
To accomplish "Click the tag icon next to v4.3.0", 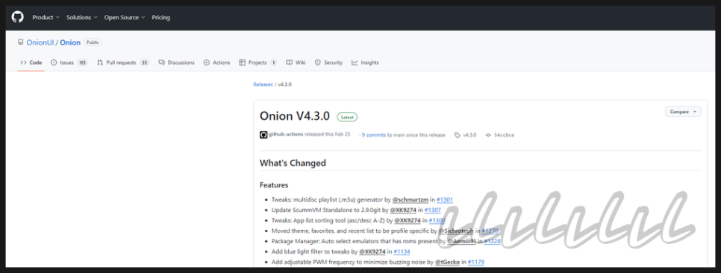I will click(x=457, y=135).
